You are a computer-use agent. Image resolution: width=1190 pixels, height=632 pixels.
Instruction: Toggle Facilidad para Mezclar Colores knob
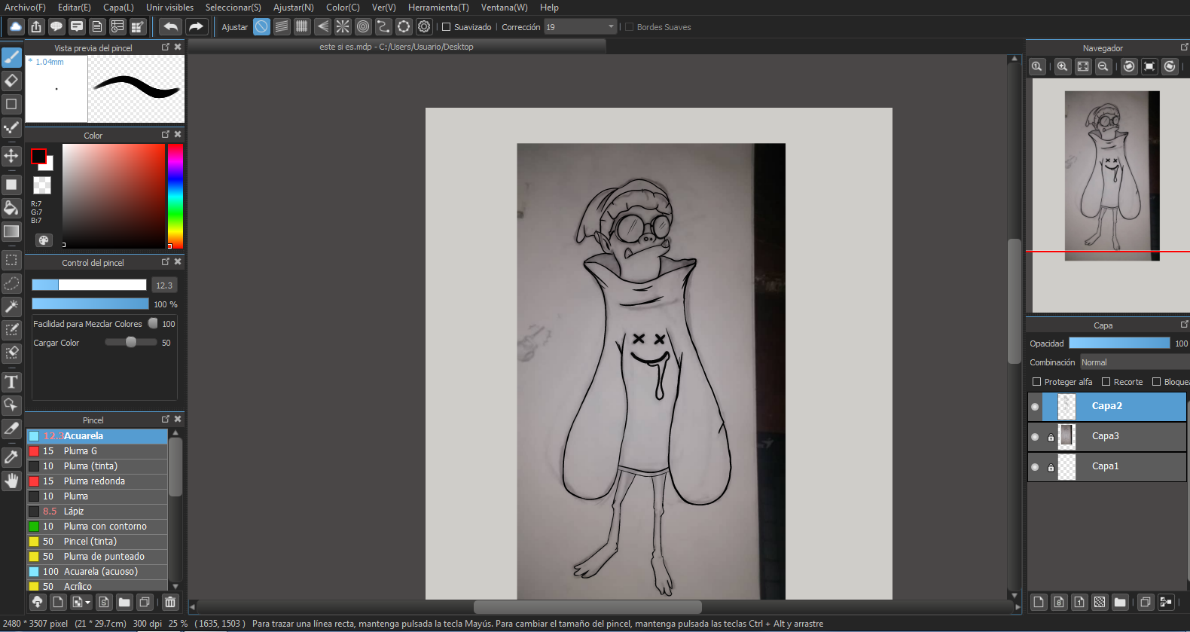pos(153,323)
